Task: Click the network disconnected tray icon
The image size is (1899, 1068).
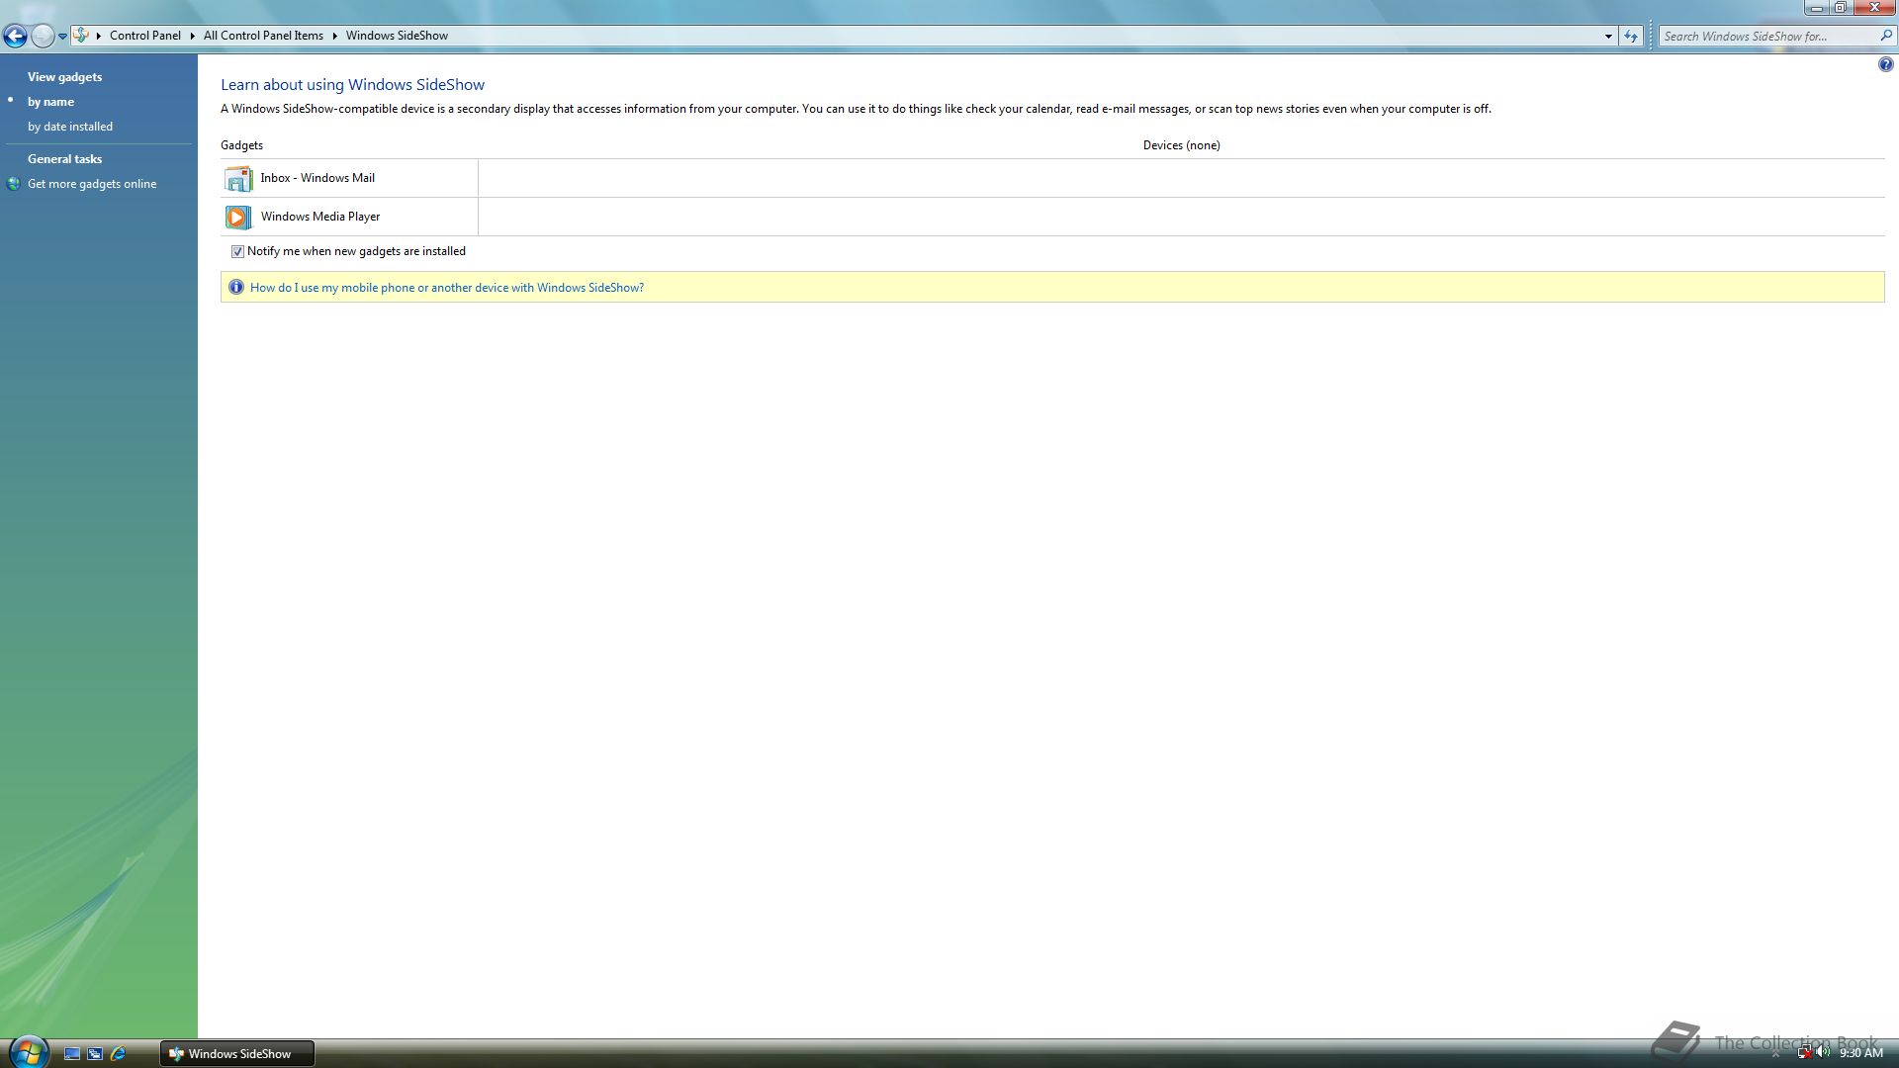Action: (1804, 1053)
